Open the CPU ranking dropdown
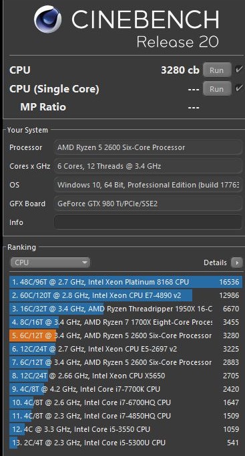 (x=50, y=262)
